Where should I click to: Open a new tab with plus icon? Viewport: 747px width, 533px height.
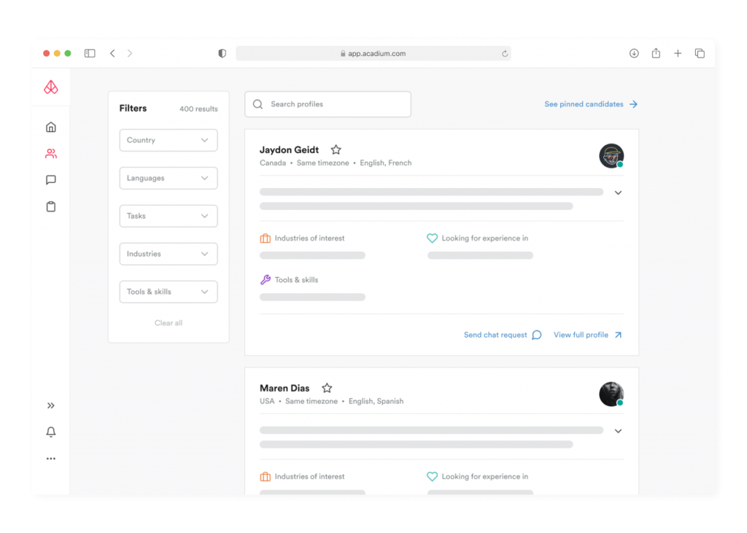pyautogui.click(x=678, y=53)
